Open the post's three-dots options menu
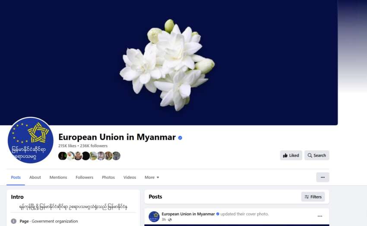This screenshot has height=226, width=367. pyautogui.click(x=320, y=216)
